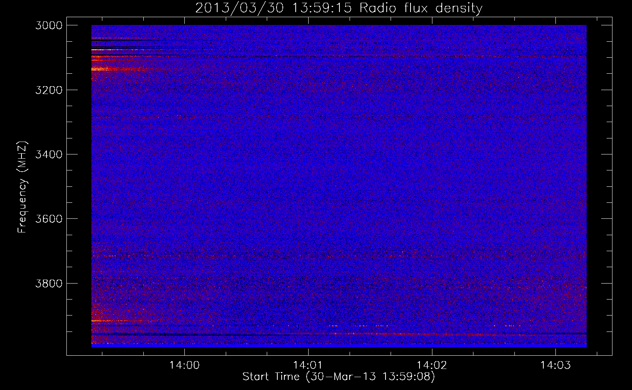This screenshot has width=632, height=390.
Task: Click the 14:02 time tick label
Action: [x=432, y=365]
